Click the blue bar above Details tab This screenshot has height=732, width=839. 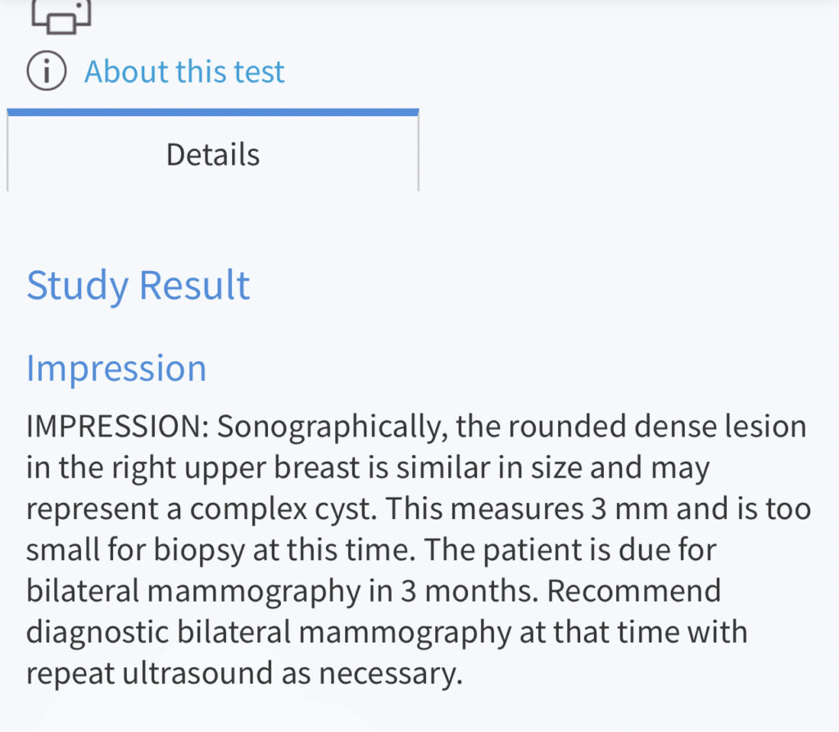[x=213, y=112]
